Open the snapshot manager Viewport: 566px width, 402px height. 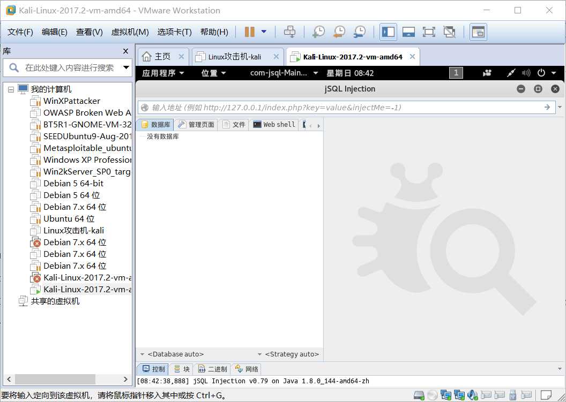(x=360, y=32)
